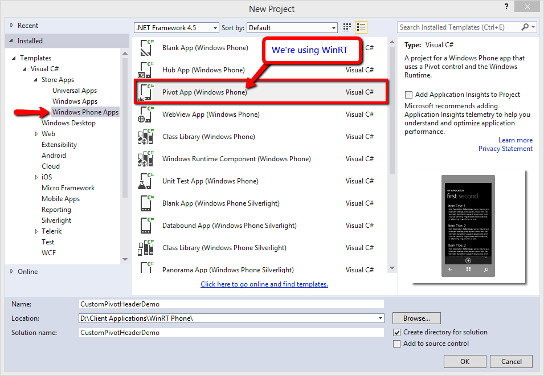Click the project Name input field
This screenshot has width=544, height=376.
231,304
